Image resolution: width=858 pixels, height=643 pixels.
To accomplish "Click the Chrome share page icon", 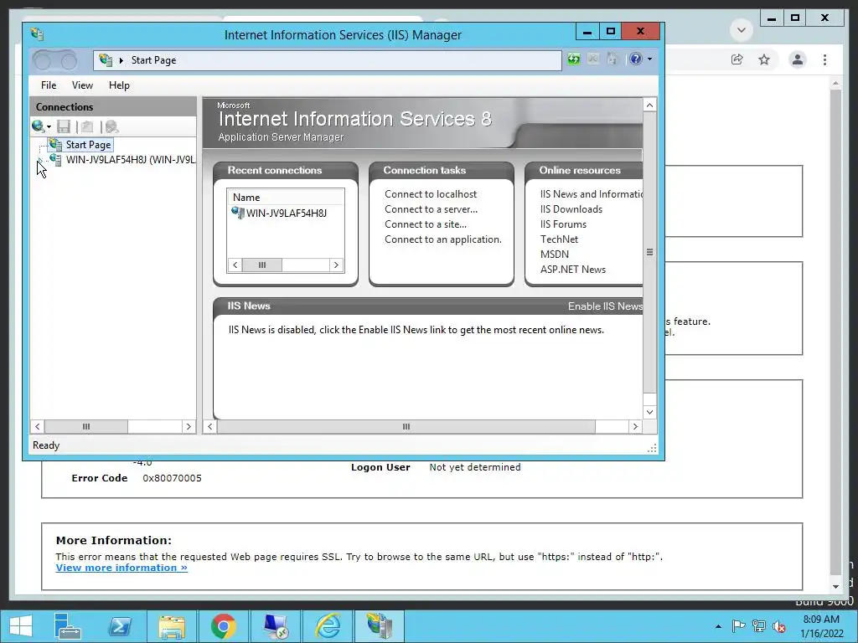I will pos(737,59).
